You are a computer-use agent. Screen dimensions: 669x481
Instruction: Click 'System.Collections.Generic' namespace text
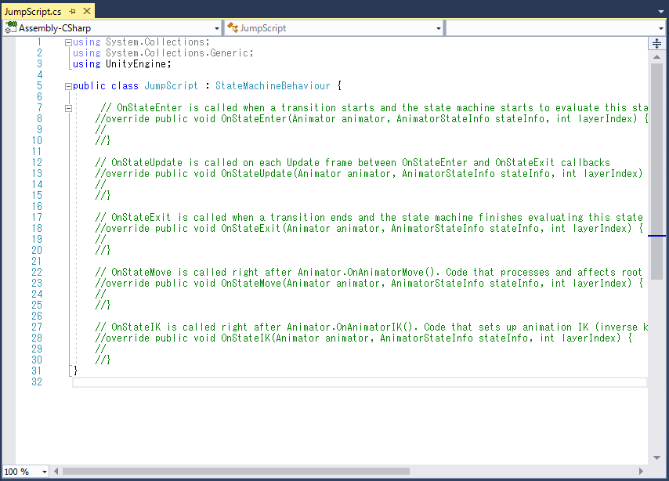coord(177,53)
